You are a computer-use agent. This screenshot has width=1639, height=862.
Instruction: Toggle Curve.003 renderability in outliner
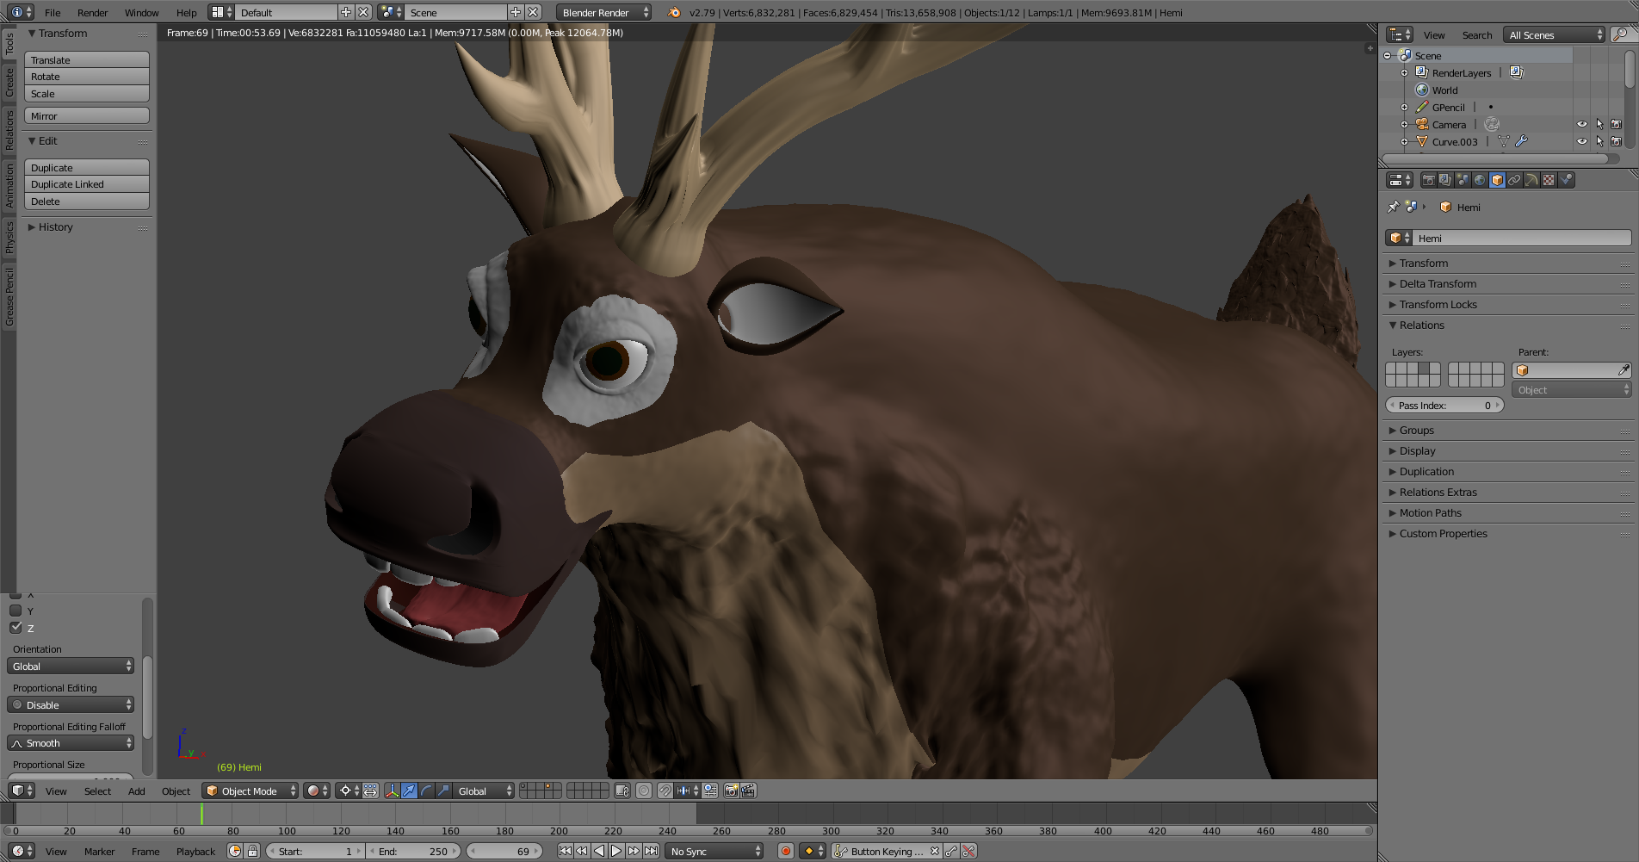[x=1617, y=141]
